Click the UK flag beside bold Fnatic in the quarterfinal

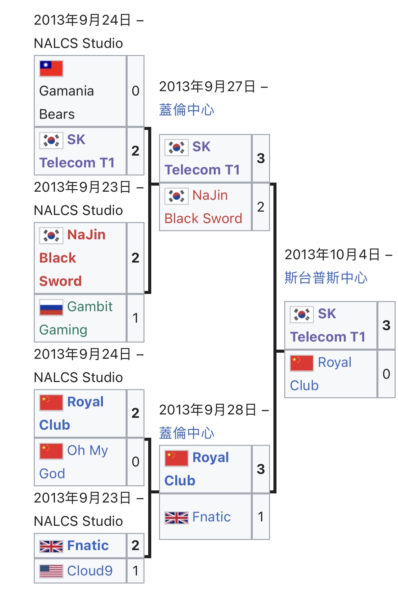coord(51,546)
